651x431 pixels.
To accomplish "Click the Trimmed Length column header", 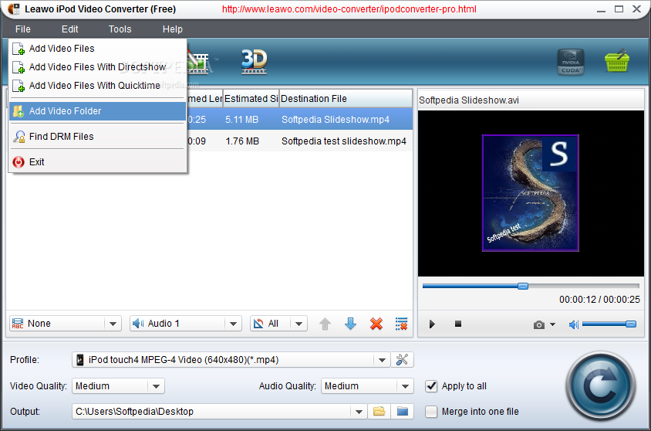I will tap(204, 99).
